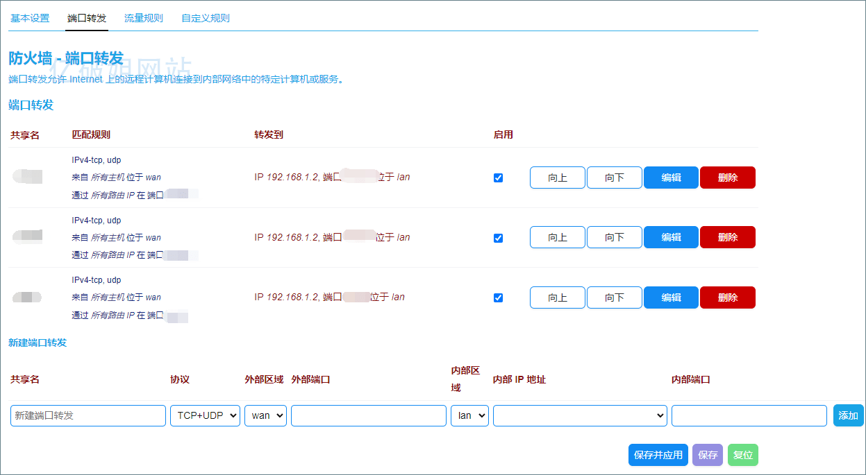866x475 pixels.
Task: Click 编辑 on the first forwarding rule
Action: pyautogui.click(x=670, y=178)
